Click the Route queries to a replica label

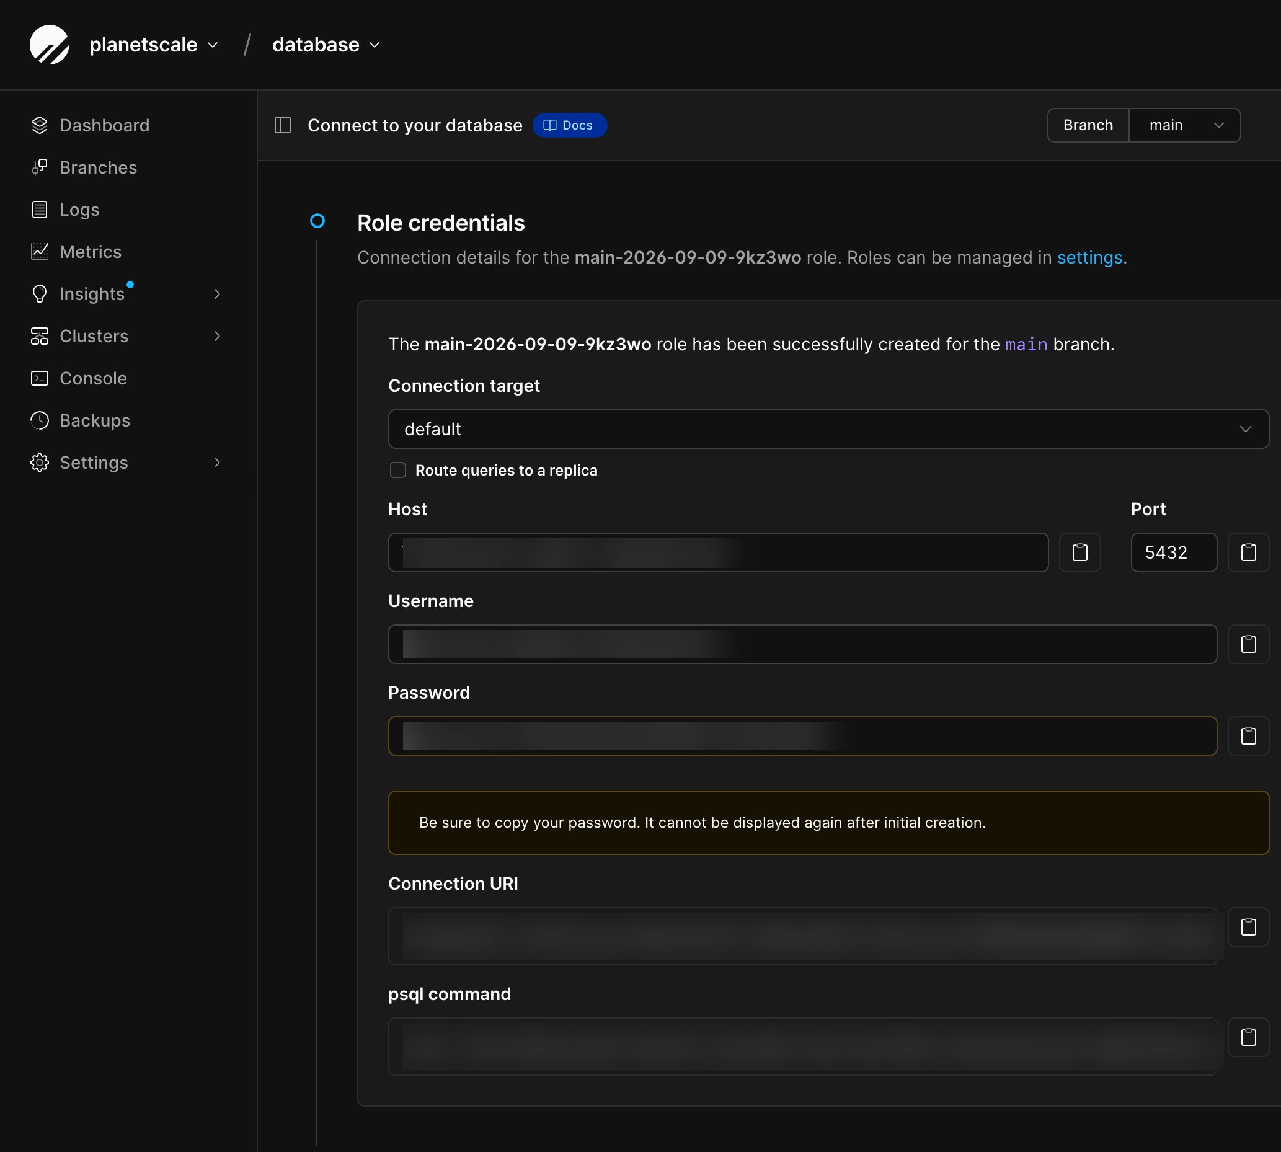click(x=506, y=471)
